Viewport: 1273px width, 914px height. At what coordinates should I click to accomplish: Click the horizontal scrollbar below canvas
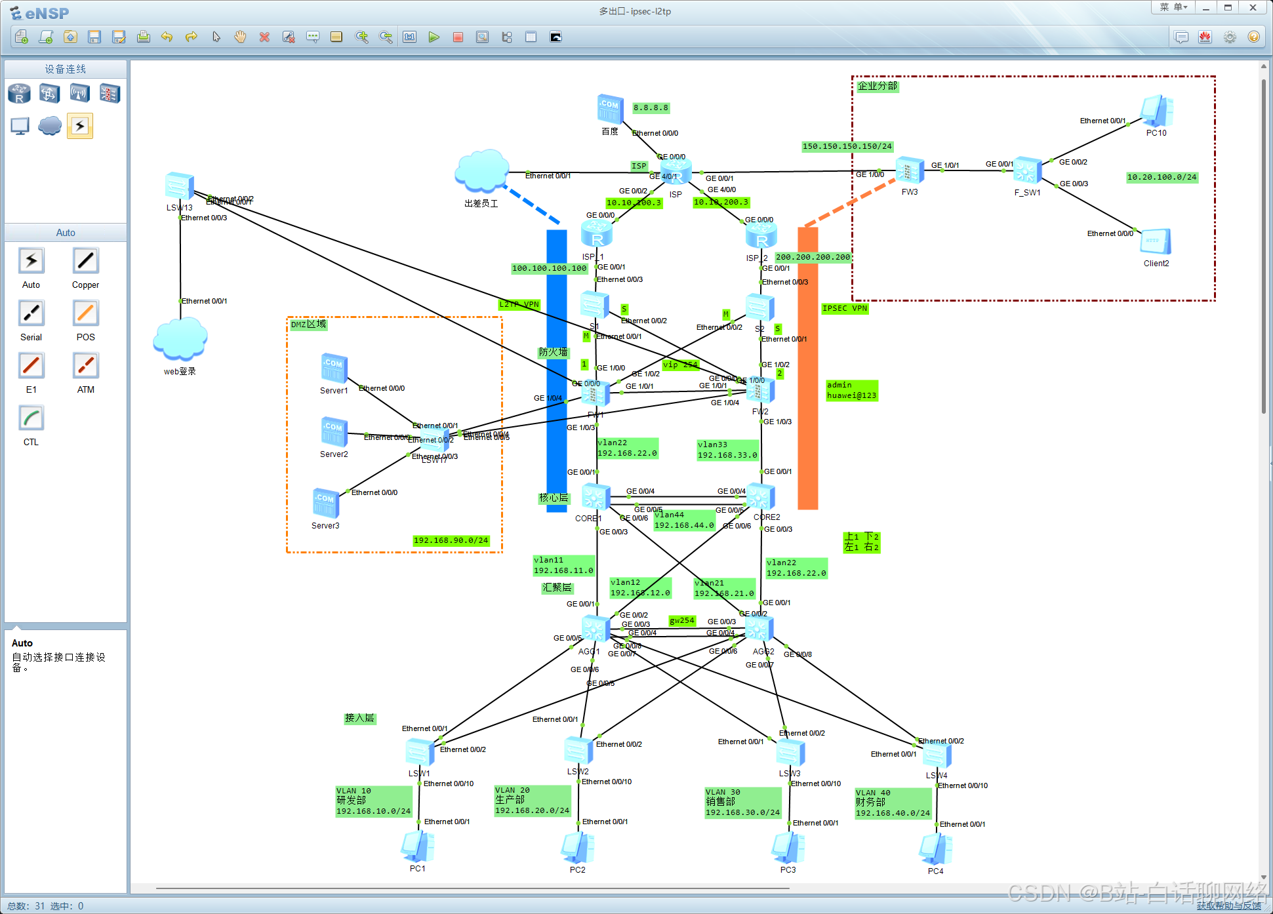click(x=472, y=888)
